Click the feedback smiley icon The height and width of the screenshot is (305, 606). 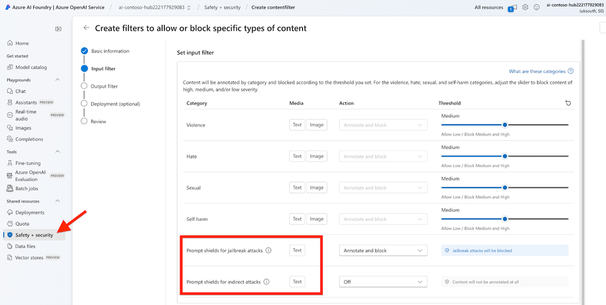click(536, 7)
